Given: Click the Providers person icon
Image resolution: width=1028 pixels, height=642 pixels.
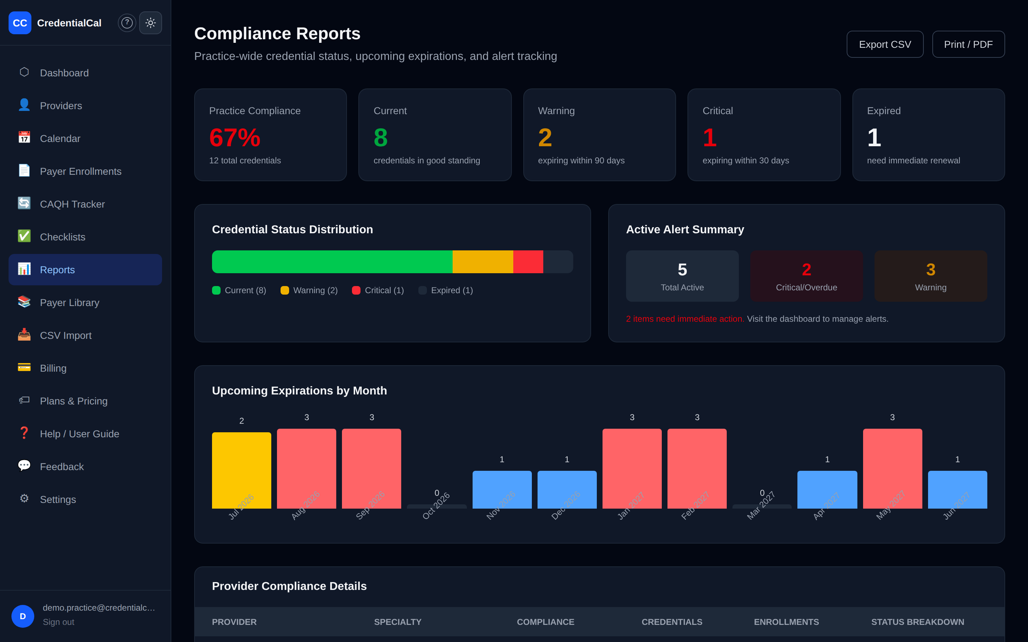Looking at the screenshot, I should tap(24, 105).
